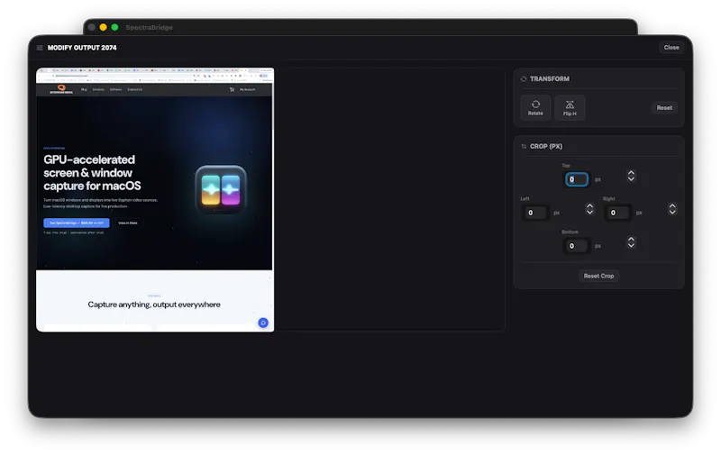Click the Rotate transform button

click(535, 107)
